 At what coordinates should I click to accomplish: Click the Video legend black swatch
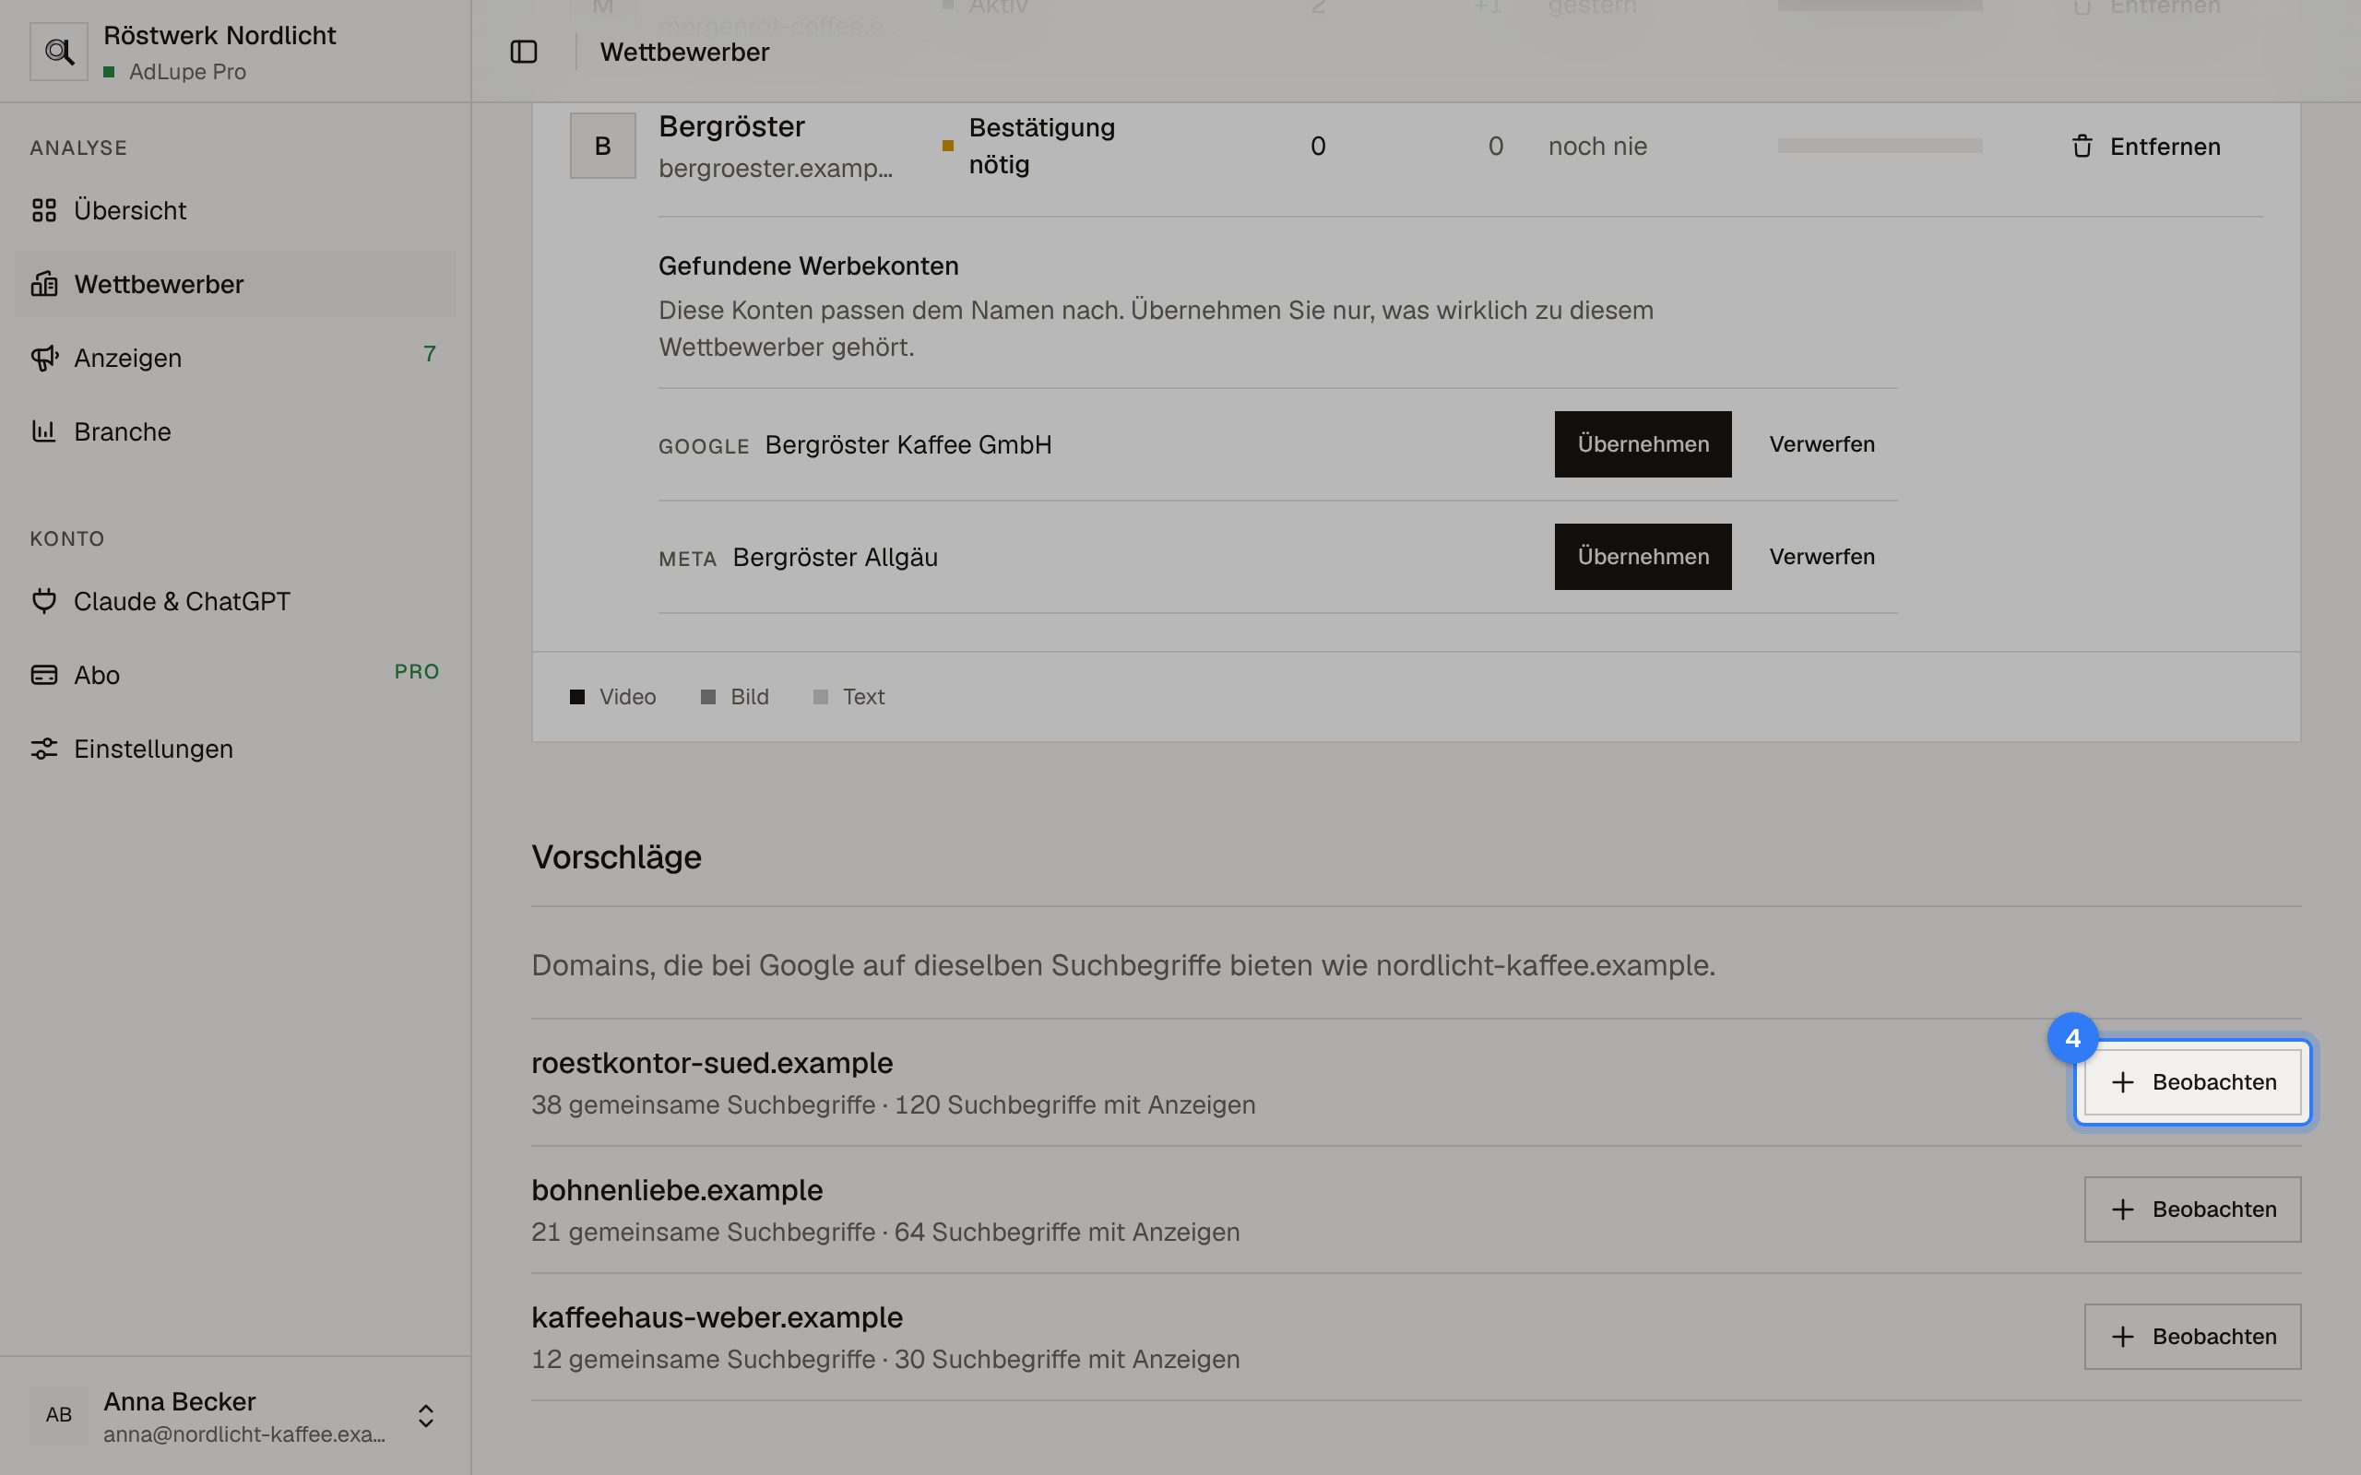pyautogui.click(x=577, y=697)
